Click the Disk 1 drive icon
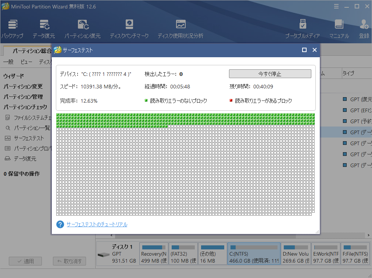Viewport: 372px width, 278px height. 103,255
